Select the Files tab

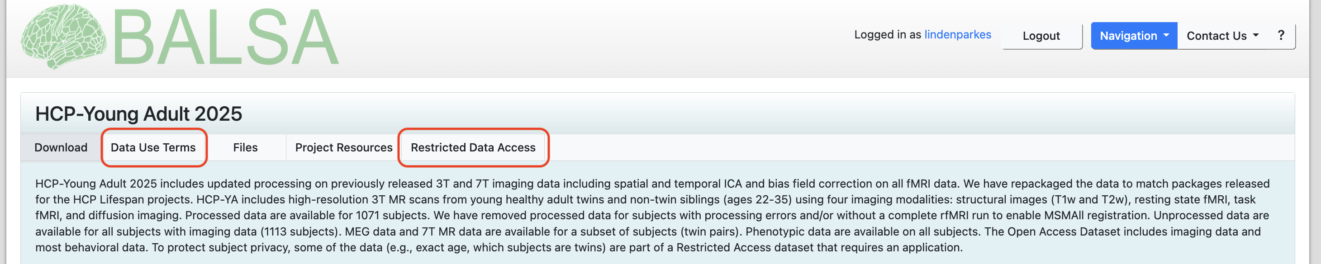(245, 148)
